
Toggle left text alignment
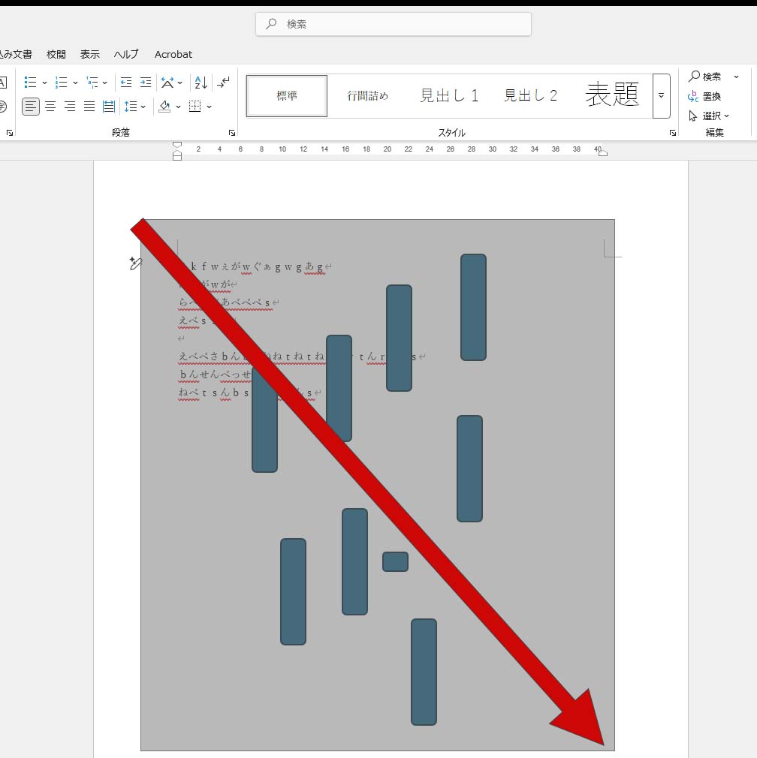[x=30, y=107]
